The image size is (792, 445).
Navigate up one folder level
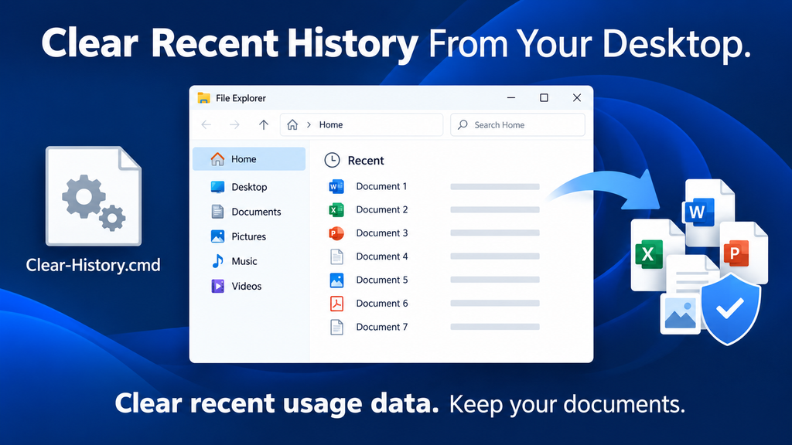tap(264, 124)
